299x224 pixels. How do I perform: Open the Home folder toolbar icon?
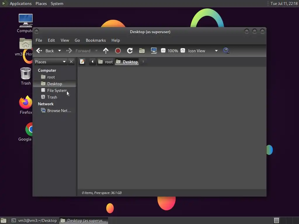(142, 51)
